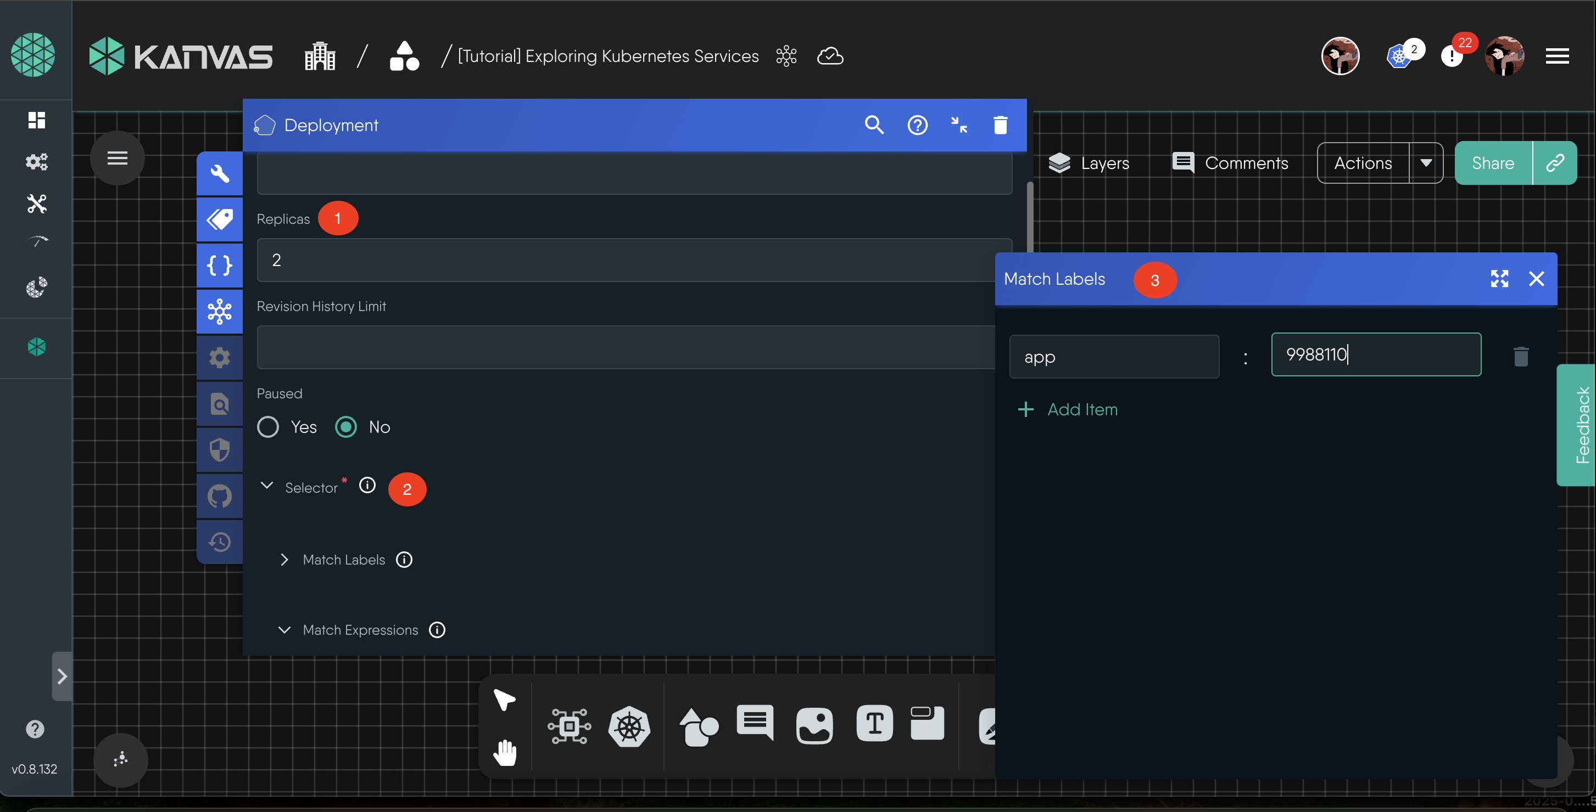1596x812 pixels.
Task: Select Yes for Paused
Action: pyautogui.click(x=267, y=427)
